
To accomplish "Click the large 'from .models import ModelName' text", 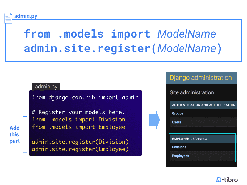I will 120,34.
